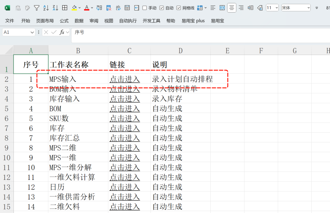This screenshot has width=330, height=213.
Task: Select the 说明 header cell
Action: click(x=180, y=64)
